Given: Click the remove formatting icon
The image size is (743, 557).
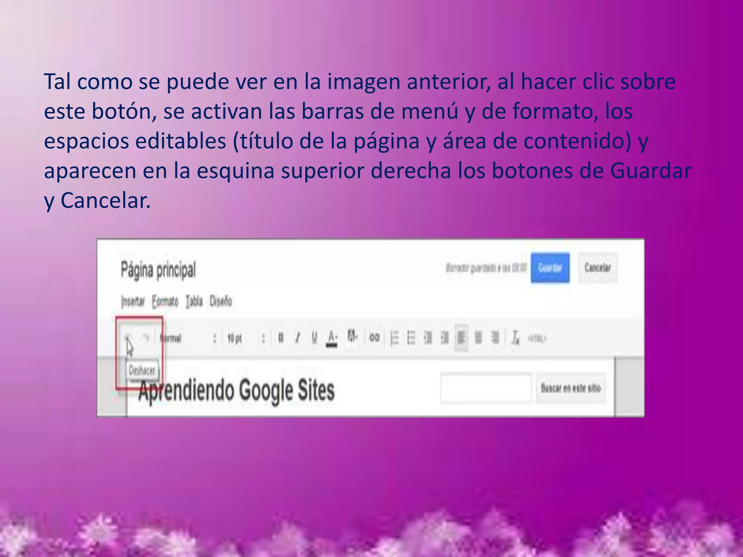Looking at the screenshot, I should (x=516, y=338).
